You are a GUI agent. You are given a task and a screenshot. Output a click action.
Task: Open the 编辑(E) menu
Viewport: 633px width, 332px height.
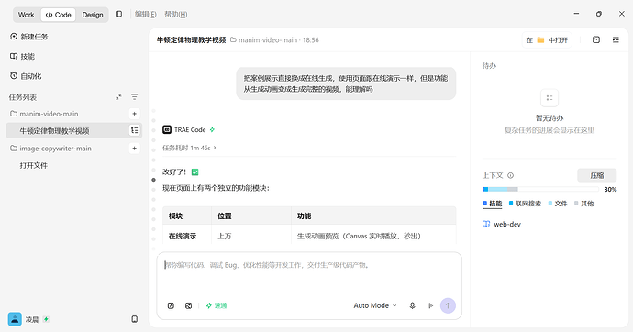point(145,14)
